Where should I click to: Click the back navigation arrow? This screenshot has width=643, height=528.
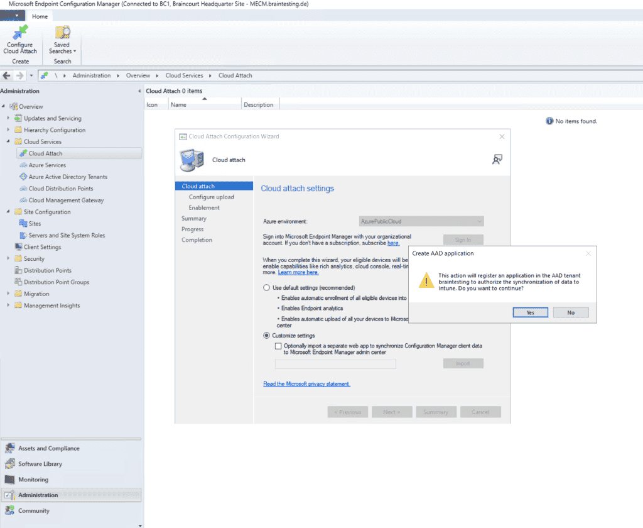pos(6,75)
